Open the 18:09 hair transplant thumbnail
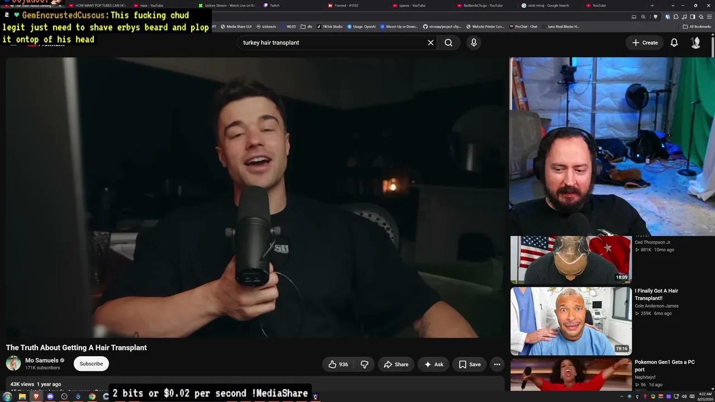The image size is (715, 402). pos(571,260)
